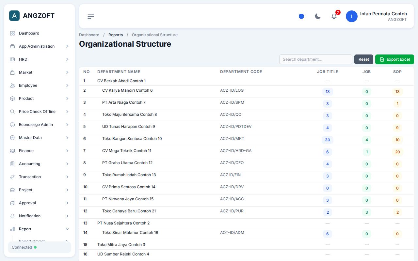
Task: Expand the Market menu chevron
Action: 67,72
